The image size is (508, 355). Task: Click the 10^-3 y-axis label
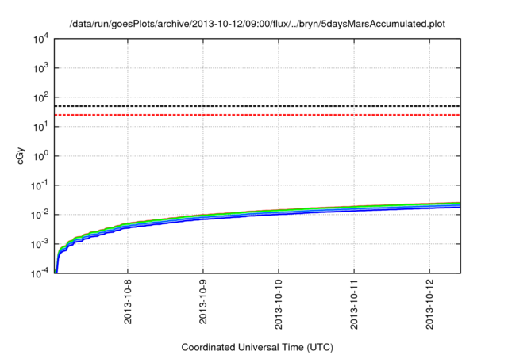pos(40,244)
